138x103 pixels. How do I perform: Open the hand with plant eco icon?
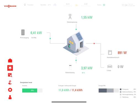click(10, 82)
